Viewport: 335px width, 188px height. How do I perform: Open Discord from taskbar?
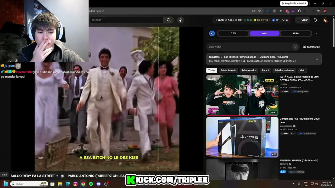98,184
